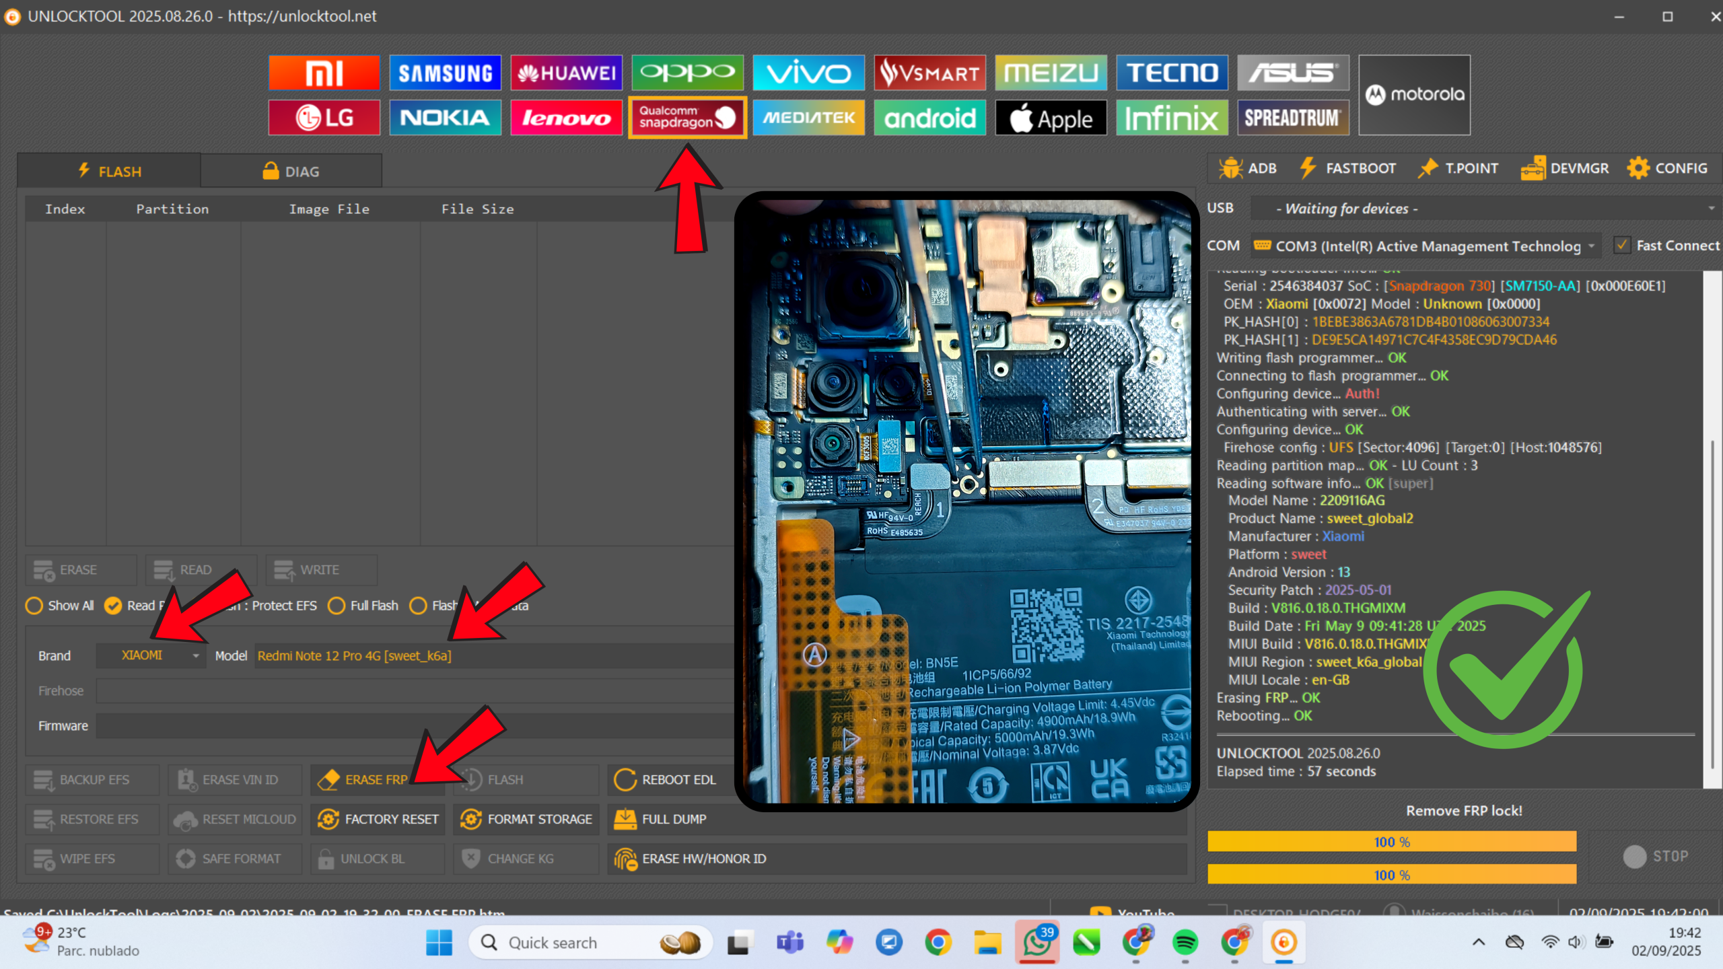The height and width of the screenshot is (969, 1723).
Task: Open the Brand XIAOMI dropdown
Action: 151,655
